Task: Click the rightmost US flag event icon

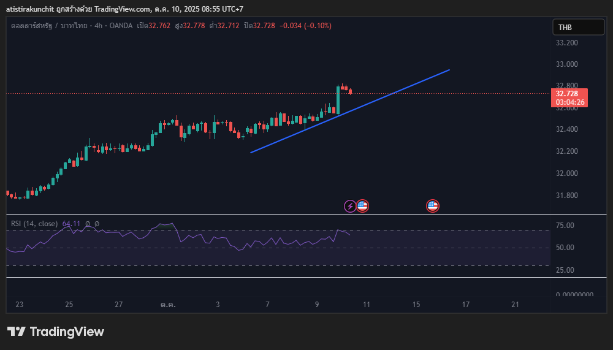Action: click(x=433, y=206)
